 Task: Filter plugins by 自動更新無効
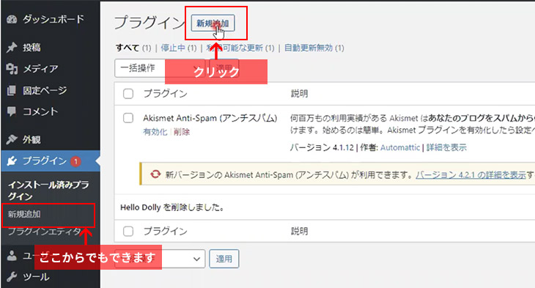[x=309, y=48]
